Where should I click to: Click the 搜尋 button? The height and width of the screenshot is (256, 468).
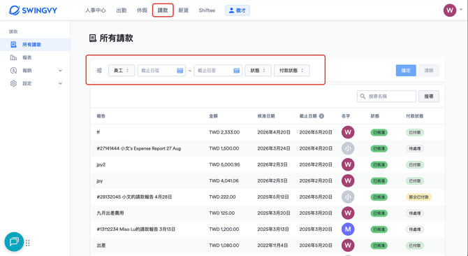pyautogui.click(x=429, y=97)
